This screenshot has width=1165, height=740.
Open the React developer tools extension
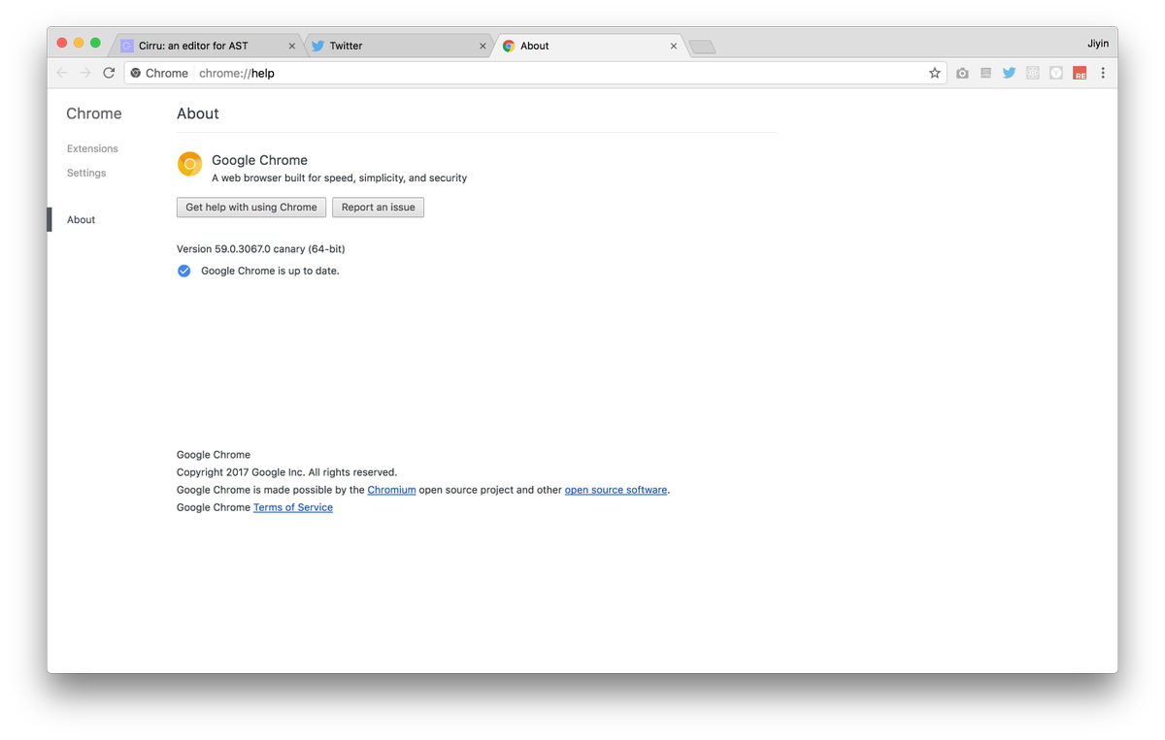[1033, 73]
